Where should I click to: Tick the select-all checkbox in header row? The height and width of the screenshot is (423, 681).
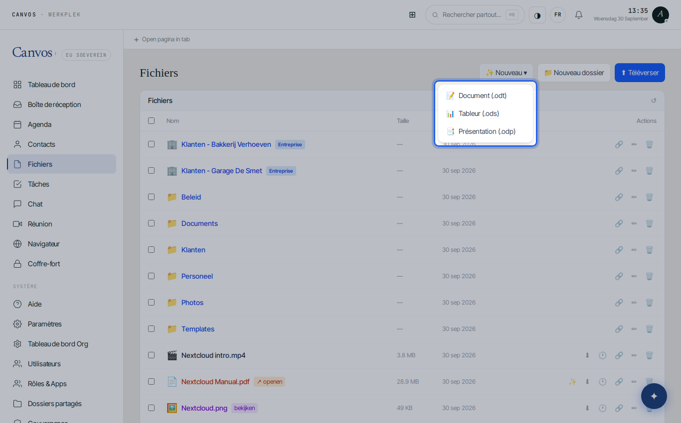pyautogui.click(x=151, y=120)
